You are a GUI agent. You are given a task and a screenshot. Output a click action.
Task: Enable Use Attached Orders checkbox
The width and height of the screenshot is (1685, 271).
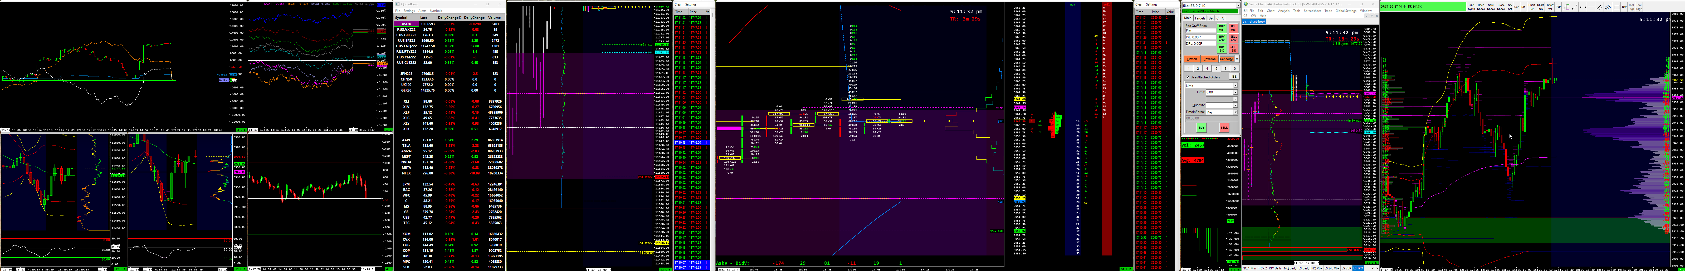coord(1188,77)
